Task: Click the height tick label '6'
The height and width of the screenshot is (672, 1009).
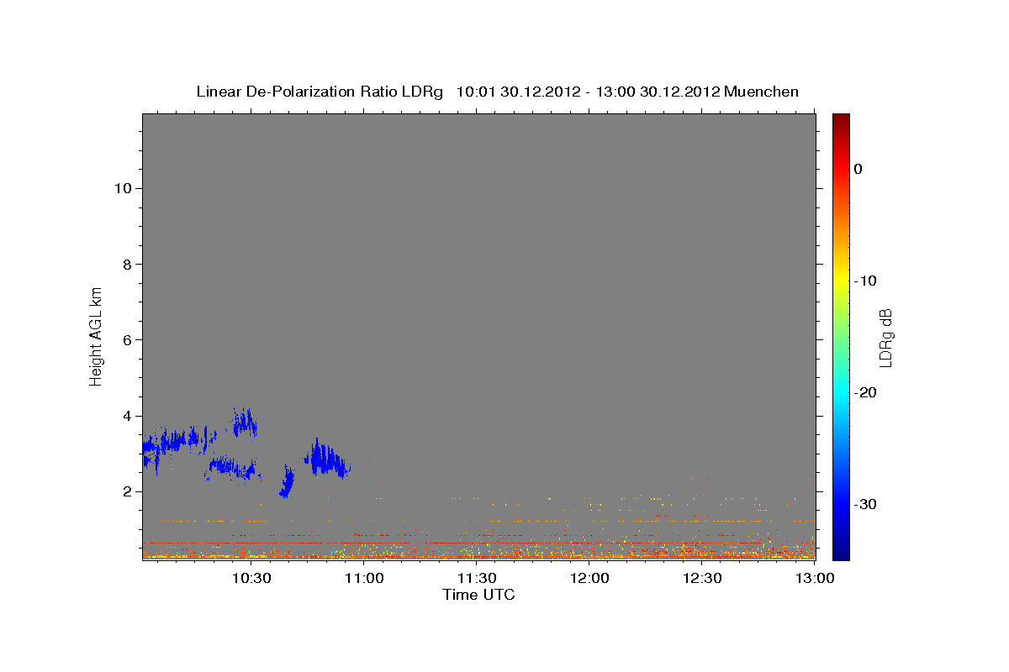Action: click(128, 339)
